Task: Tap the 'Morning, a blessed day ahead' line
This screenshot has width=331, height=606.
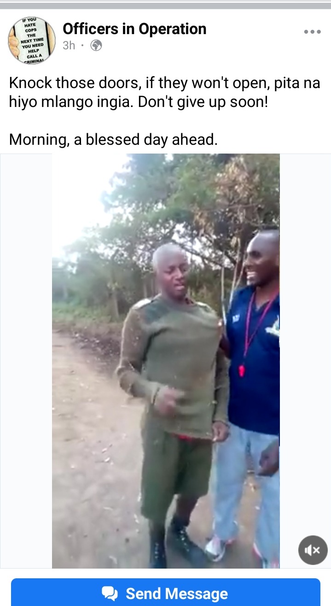Action: pos(113,139)
